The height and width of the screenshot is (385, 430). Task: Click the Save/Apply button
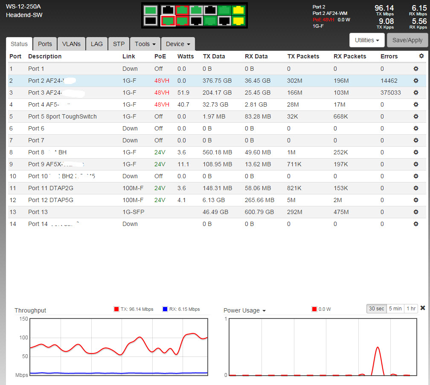point(407,40)
